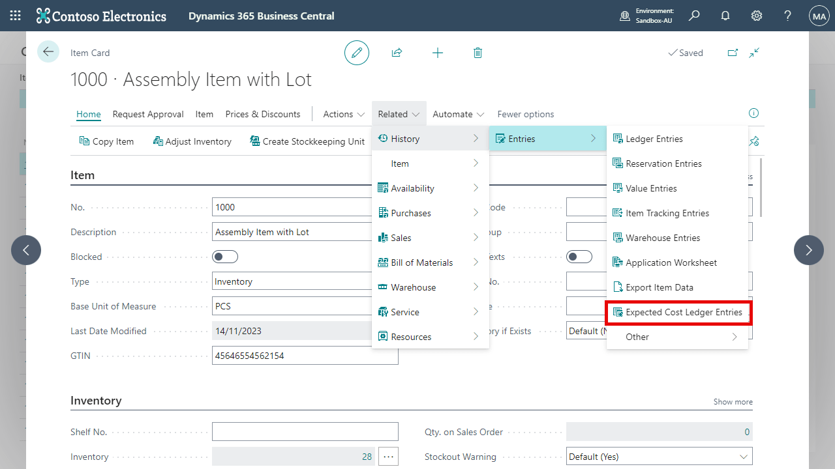Click the Copy Item button
Viewport: 835px width, 469px height.
[x=106, y=141]
